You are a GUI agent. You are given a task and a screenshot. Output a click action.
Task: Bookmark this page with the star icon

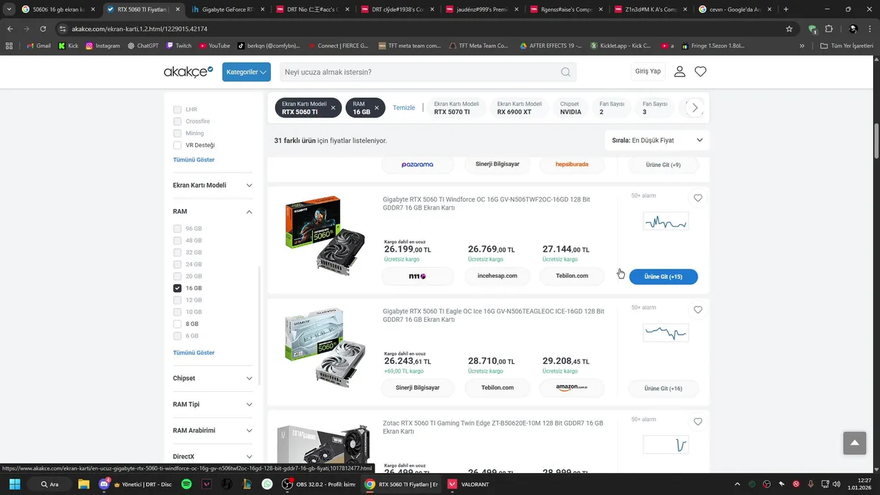click(x=789, y=29)
